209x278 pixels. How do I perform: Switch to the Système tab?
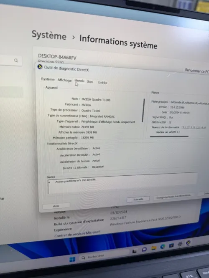(x=48, y=79)
